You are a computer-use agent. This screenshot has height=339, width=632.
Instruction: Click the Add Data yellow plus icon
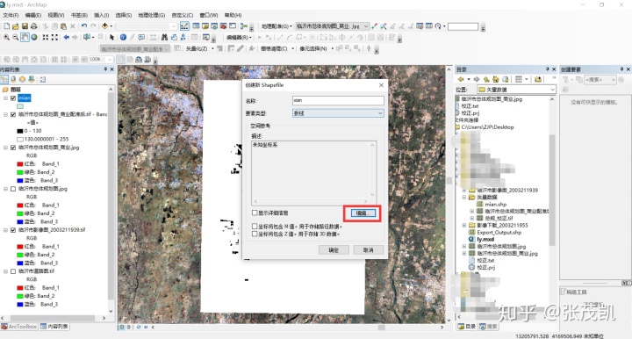[104, 26]
